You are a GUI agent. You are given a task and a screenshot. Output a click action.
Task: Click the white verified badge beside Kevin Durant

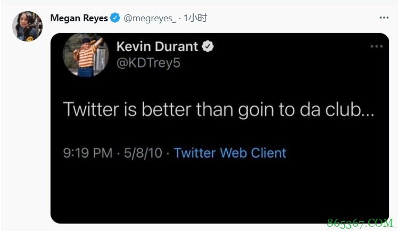tap(208, 47)
